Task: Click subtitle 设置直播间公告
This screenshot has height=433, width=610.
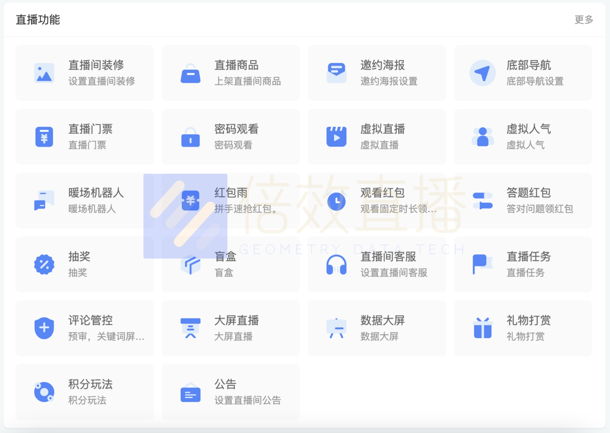Action: click(x=247, y=400)
